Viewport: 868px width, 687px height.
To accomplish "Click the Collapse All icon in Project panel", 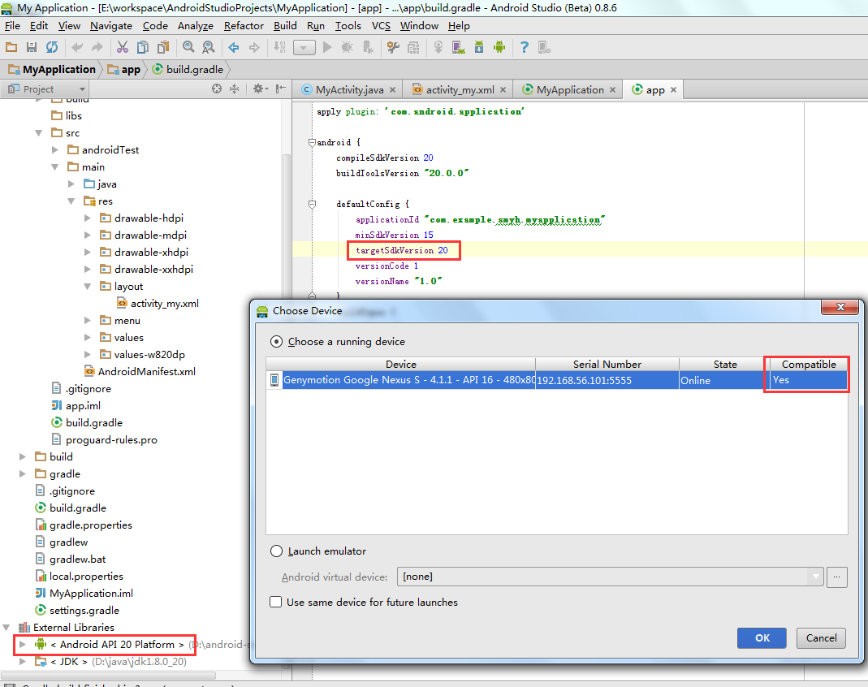I will point(234,89).
